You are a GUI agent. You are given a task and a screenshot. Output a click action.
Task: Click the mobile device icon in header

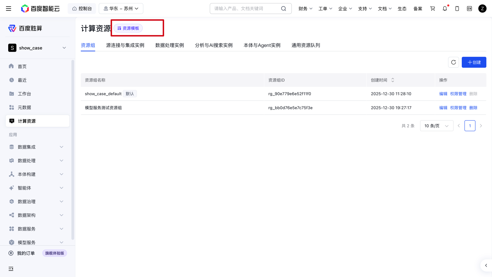tap(457, 8)
